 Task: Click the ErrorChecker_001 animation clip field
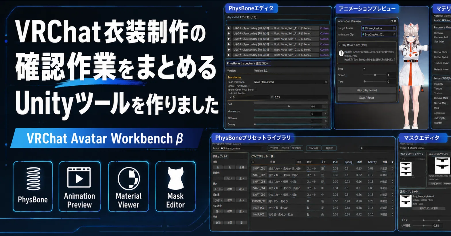pos(379,34)
